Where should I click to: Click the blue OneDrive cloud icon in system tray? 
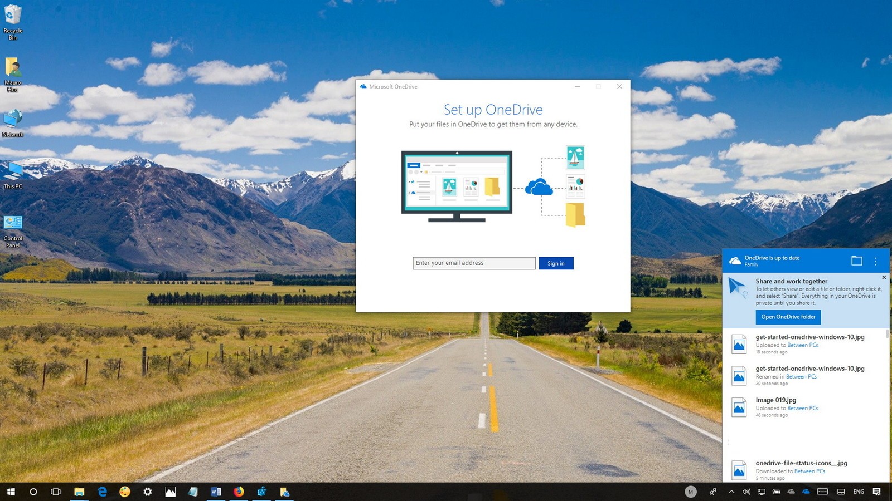pos(805,492)
